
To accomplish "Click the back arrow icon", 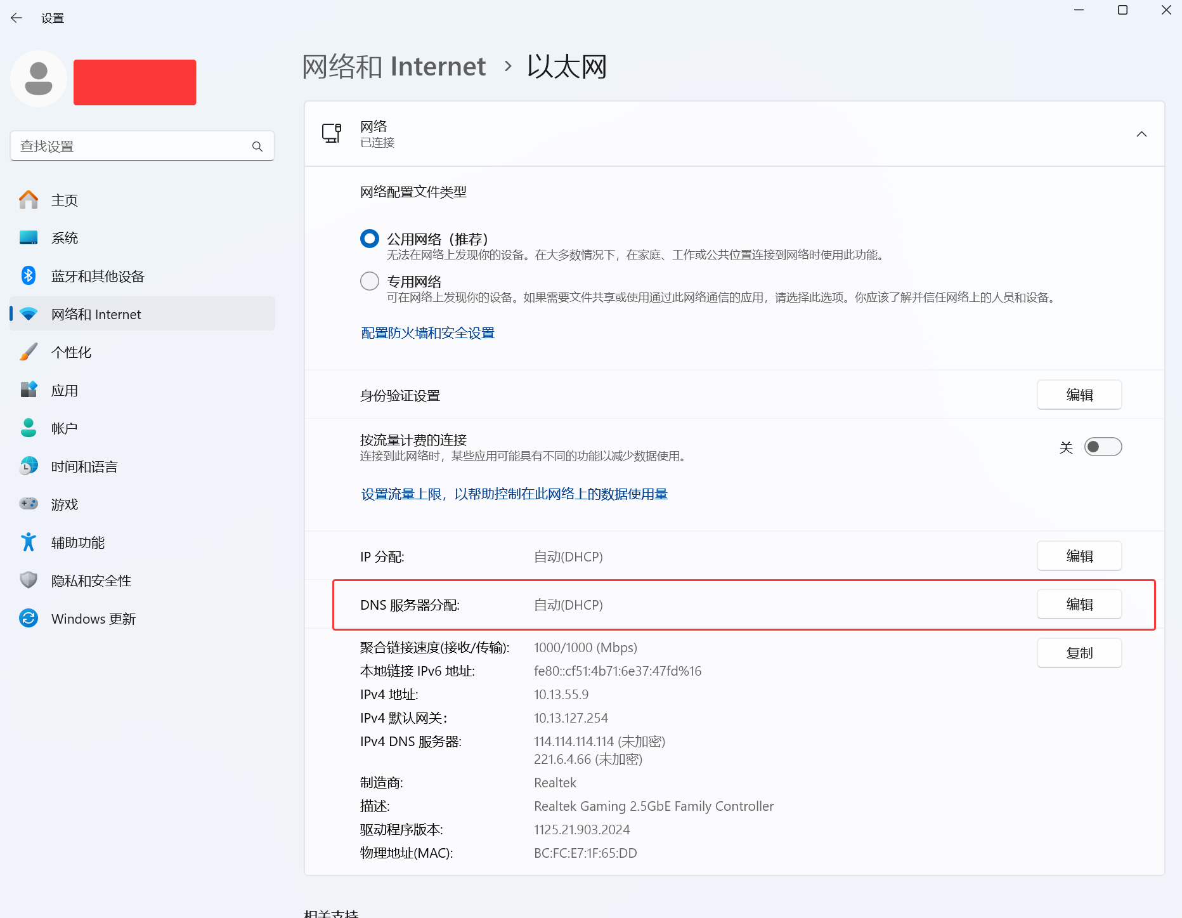I will (x=16, y=18).
